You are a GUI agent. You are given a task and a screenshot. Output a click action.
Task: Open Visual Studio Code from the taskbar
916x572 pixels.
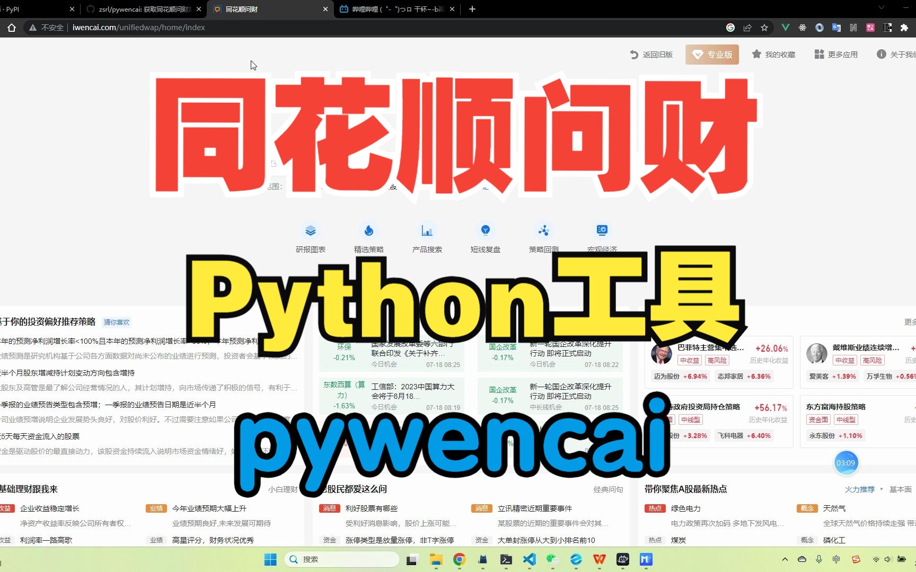click(x=530, y=559)
